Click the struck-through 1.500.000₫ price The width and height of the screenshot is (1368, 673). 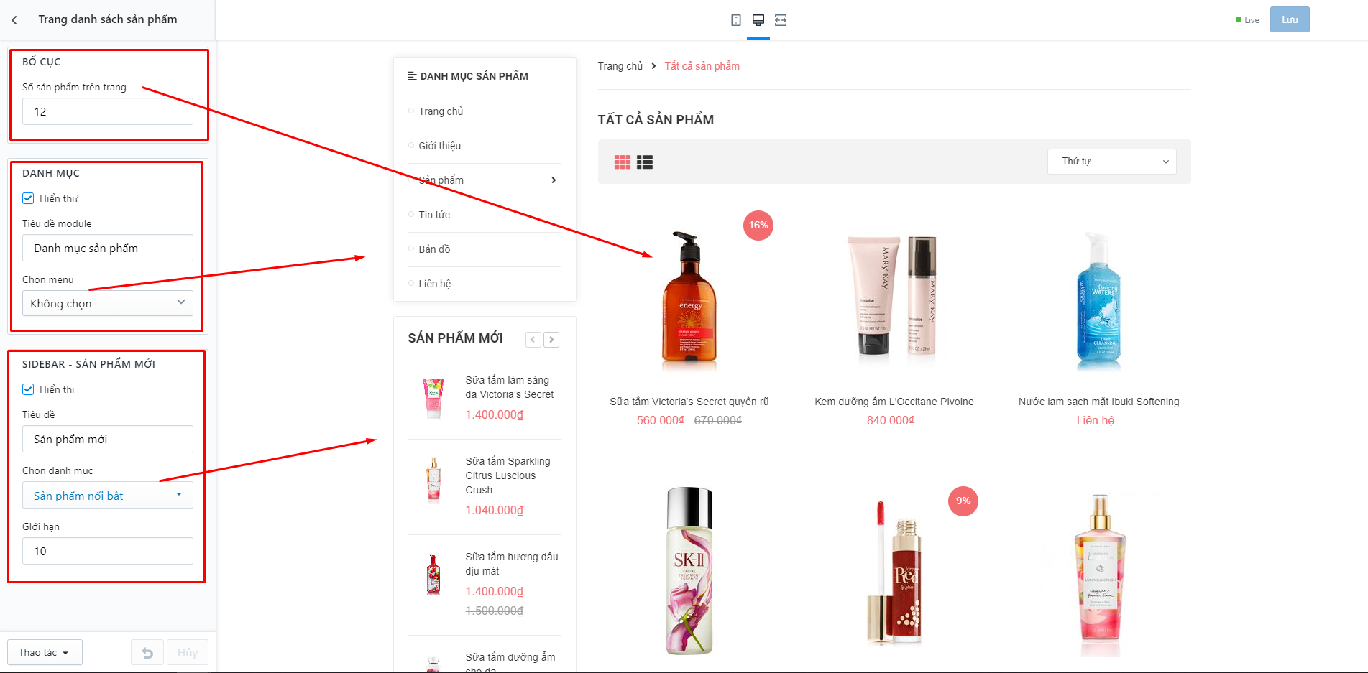point(495,611)
